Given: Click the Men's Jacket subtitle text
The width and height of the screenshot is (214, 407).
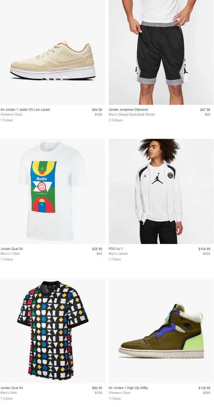Looking at the screenshot, I should (118, 254).
